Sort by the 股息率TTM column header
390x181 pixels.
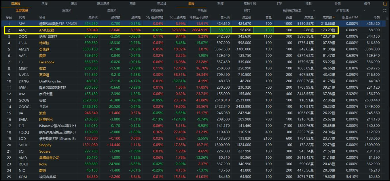(350, 17)
